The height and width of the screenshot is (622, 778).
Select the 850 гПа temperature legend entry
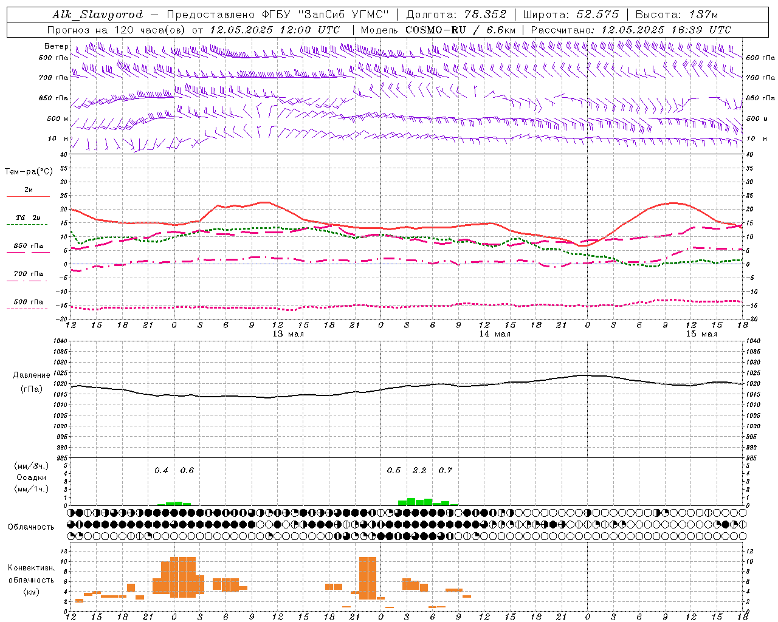click(x=29, y=246)
